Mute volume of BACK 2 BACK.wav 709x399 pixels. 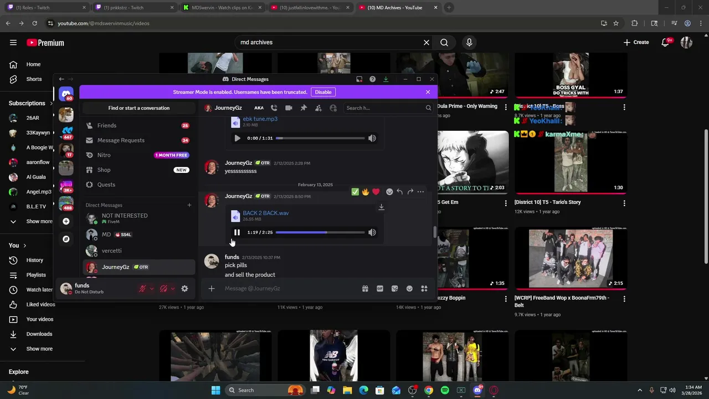pos(372,232)
